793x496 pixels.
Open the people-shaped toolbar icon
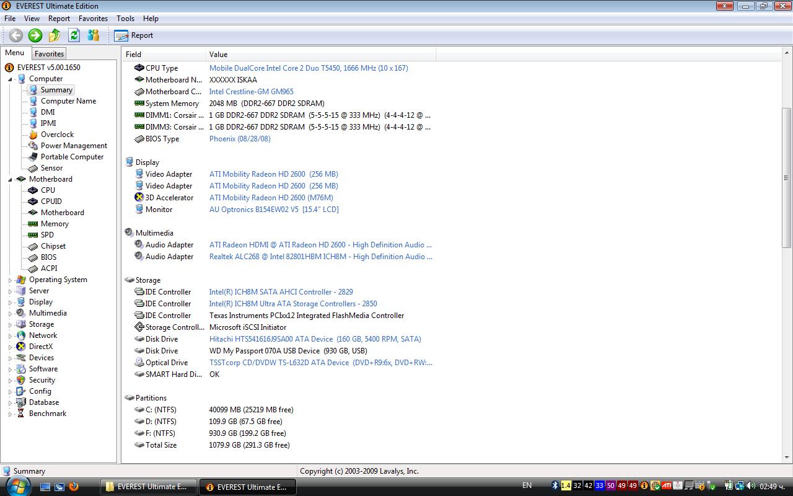94,35
